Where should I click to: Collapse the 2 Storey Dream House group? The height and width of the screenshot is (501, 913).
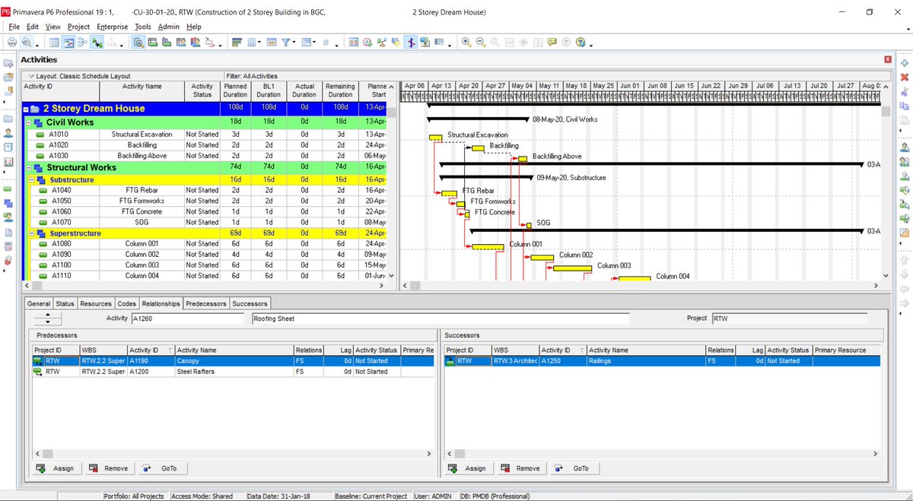(x=27, y=109)
